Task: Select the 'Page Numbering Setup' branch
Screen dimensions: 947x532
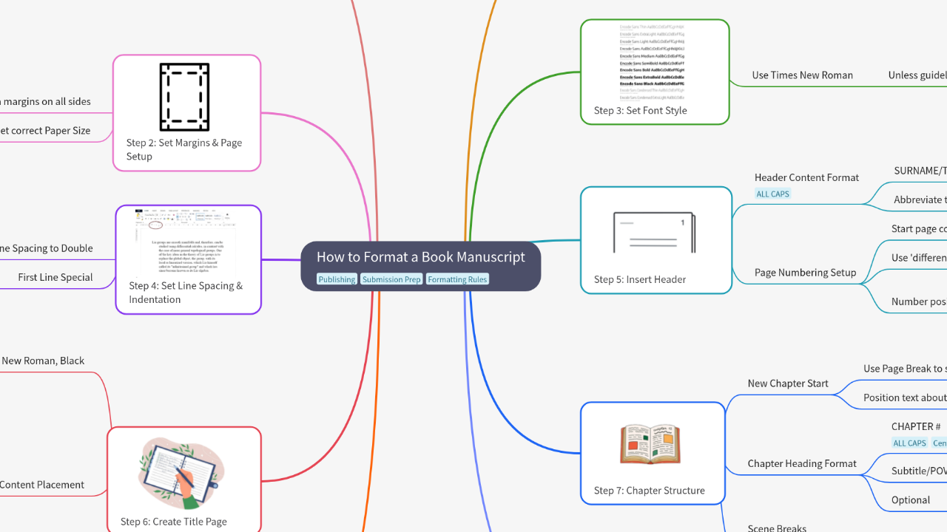Action: click(x=805, y=272)
